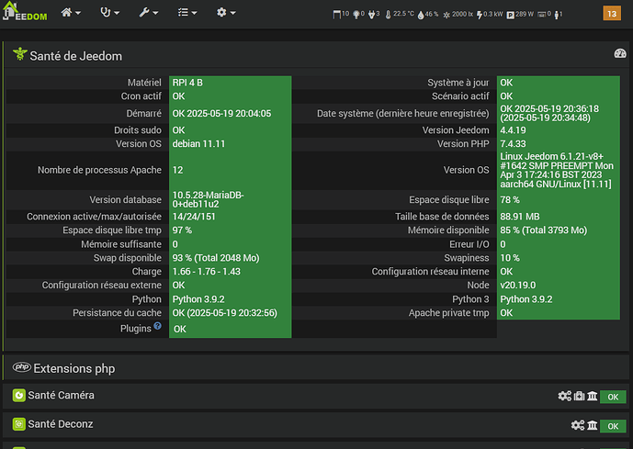633x449 pixels.
Task: Open Caméra plugin configuration gears
Action: [564, 396]
